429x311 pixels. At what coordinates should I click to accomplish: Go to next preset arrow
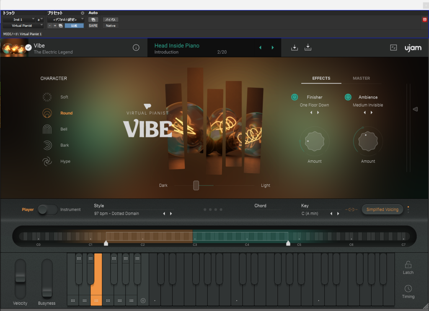pos(272,48)
